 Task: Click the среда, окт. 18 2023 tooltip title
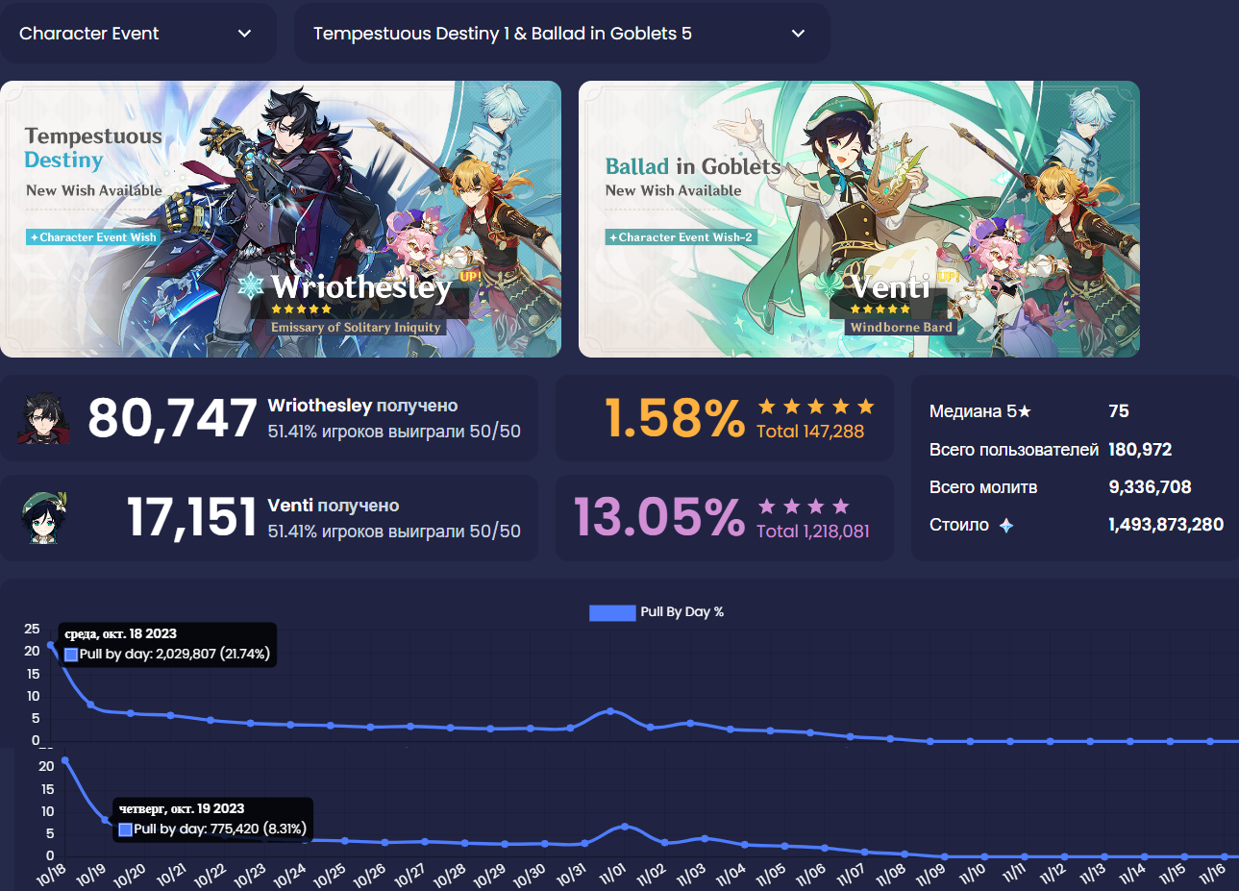click(x=121, y=634)
